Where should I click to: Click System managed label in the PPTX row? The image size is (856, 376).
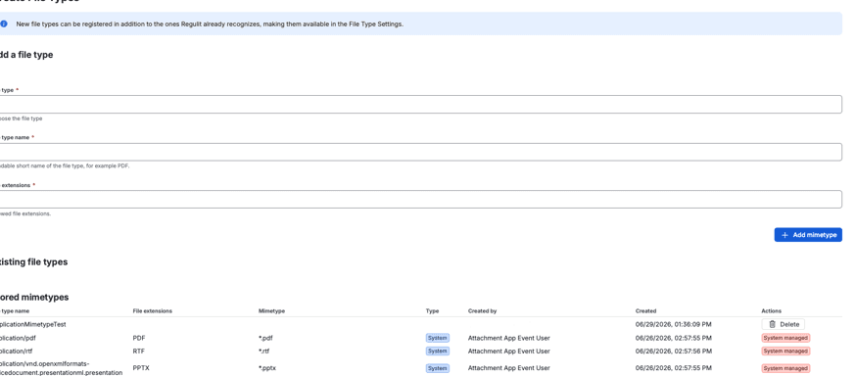785,368
